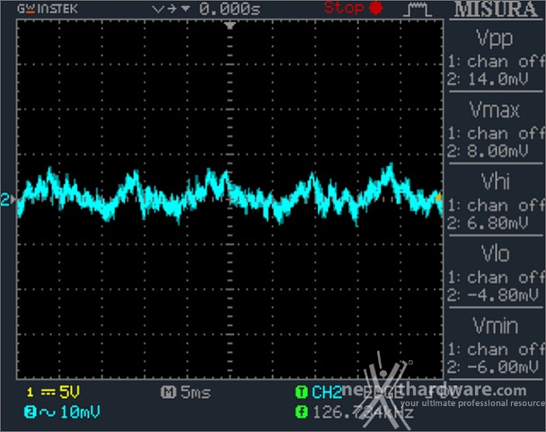
Task: Click the red Stop status indicator
Action: (x=354, y=8)
